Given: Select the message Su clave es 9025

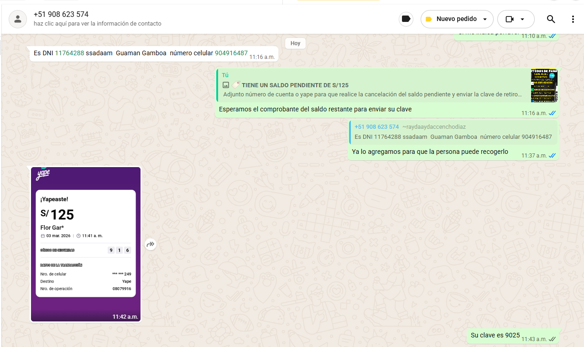Looking at the screenshot, I should click(495, 335).
